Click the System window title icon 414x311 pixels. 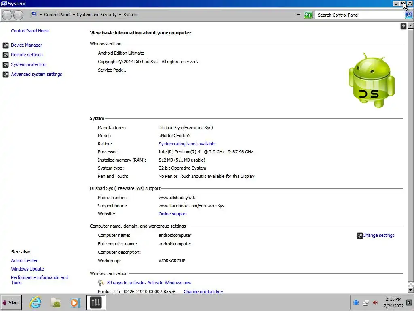4,4
